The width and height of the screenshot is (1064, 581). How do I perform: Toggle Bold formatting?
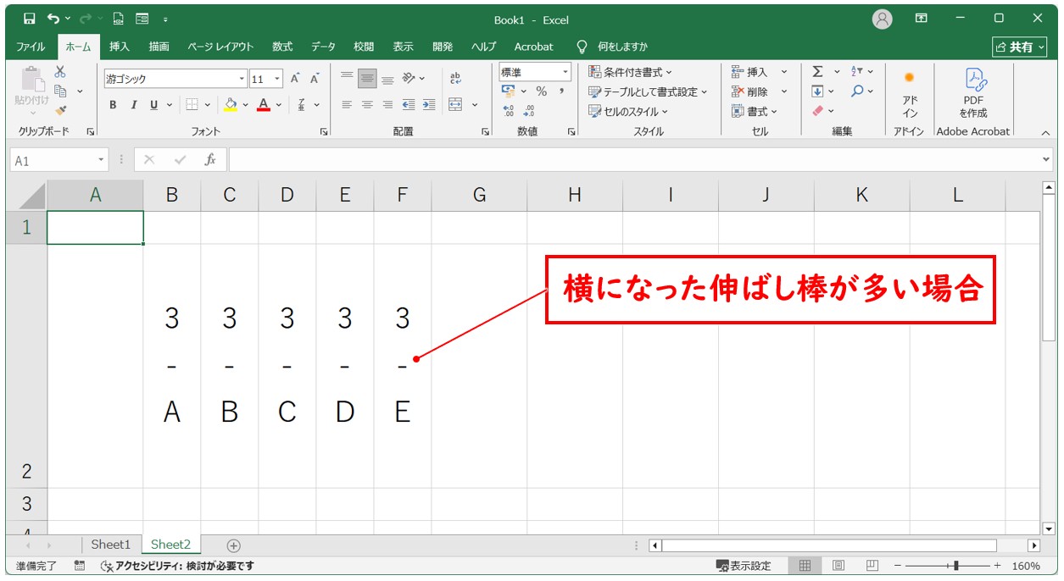coord(113,105)
